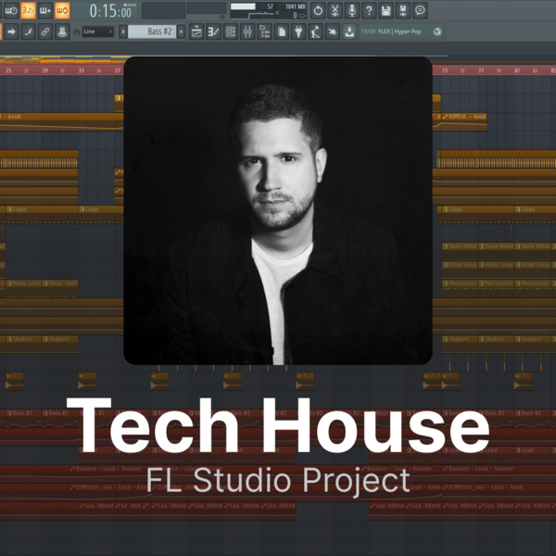Open touch controllers hand icon
The width and height of the screenshot is (556, 556).
pos(333,32)
